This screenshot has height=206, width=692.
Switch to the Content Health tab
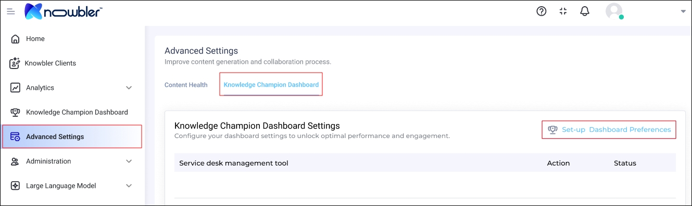tap(186, 85)
